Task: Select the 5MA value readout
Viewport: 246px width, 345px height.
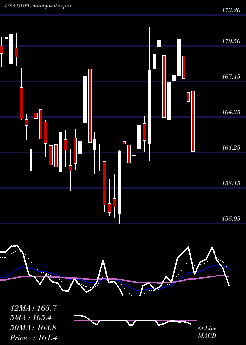Action: click(x=31, y=318)
